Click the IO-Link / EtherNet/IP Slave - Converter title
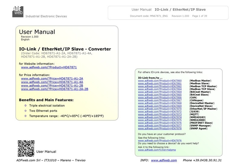The image size is (244, 168). [x=65, y=49]
